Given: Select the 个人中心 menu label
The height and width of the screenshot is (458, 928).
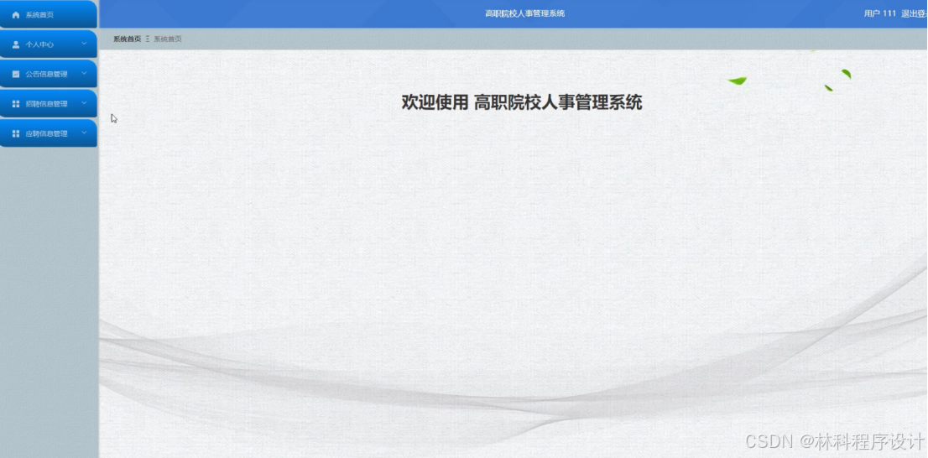Looking at the screenshot, I should coord(39,44).
